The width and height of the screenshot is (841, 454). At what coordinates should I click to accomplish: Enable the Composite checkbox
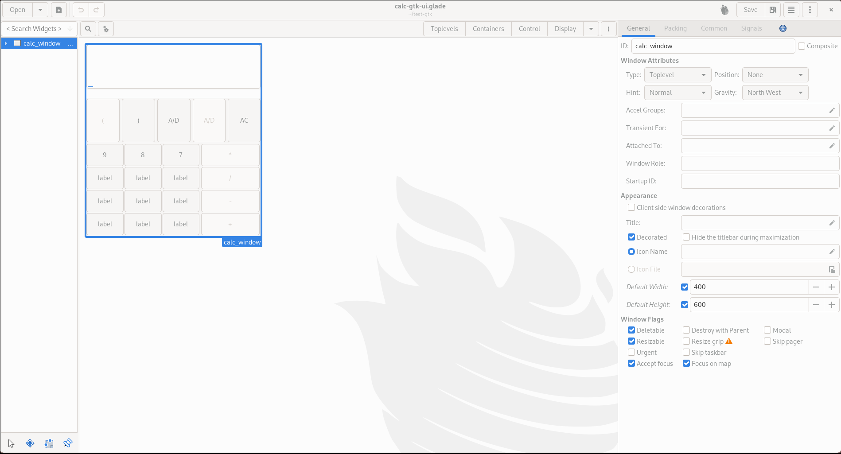tap(802, 46)
